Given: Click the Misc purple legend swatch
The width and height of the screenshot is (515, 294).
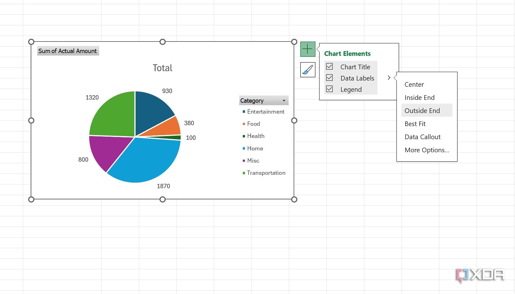Looking at the screenshot, I should pyautogui.click(x=244, y=160).
